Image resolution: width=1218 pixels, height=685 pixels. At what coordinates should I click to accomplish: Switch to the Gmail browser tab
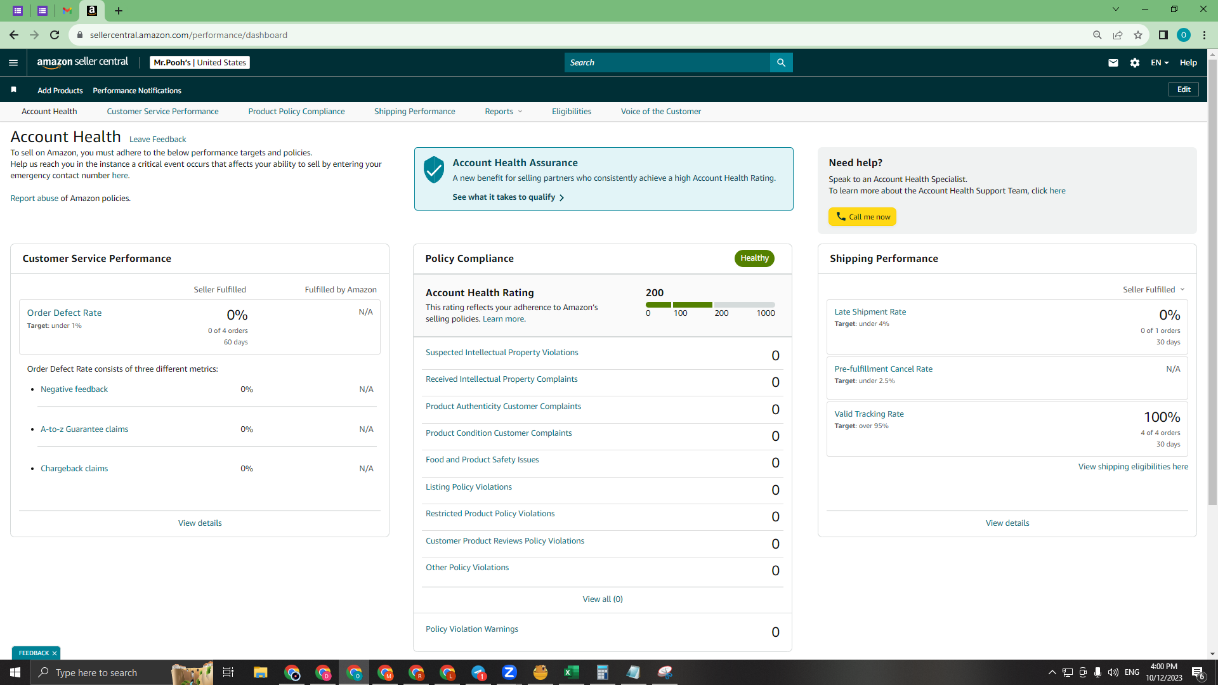pos(67,11)
